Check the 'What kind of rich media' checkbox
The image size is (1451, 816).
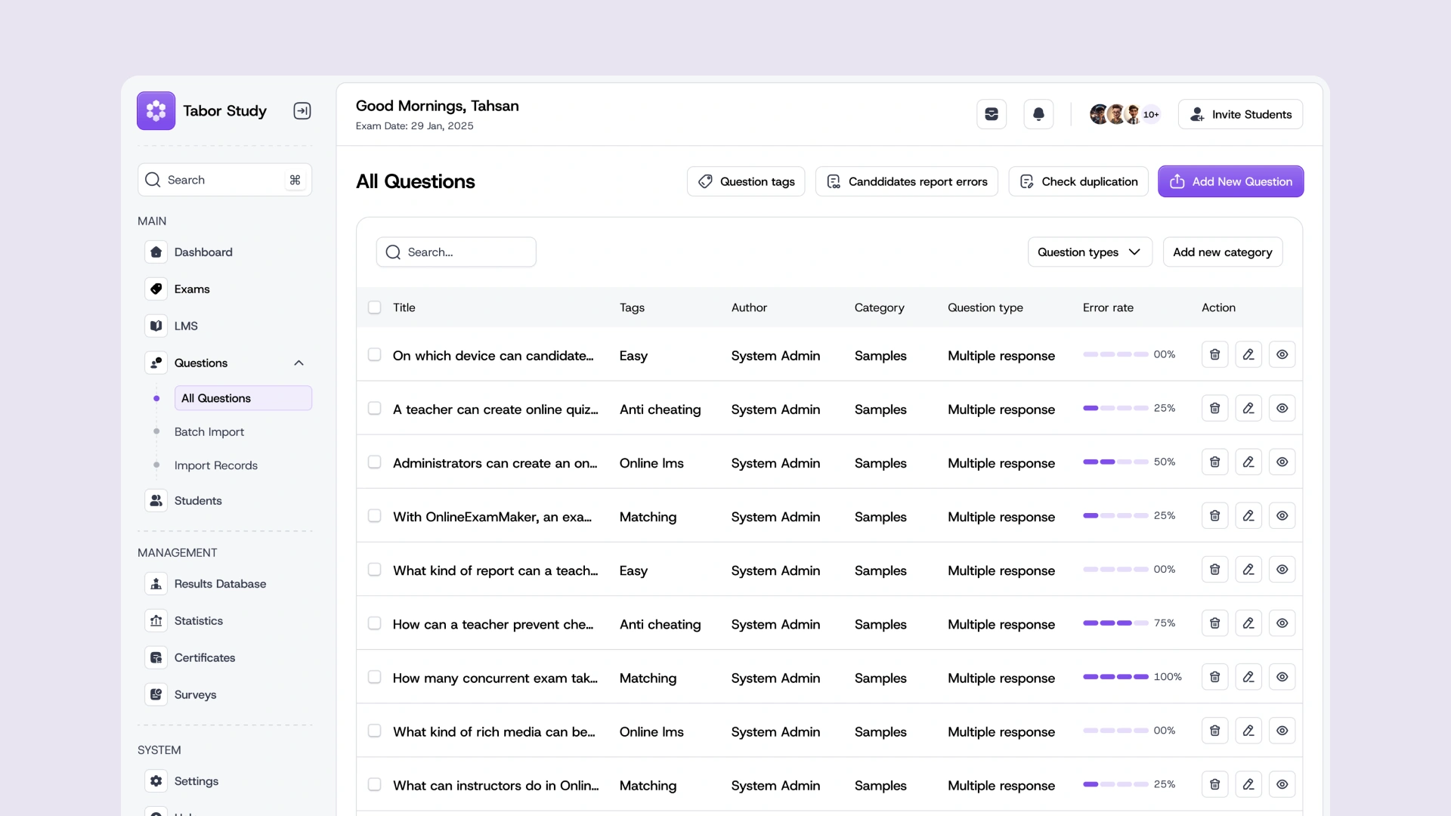(374, 730)
